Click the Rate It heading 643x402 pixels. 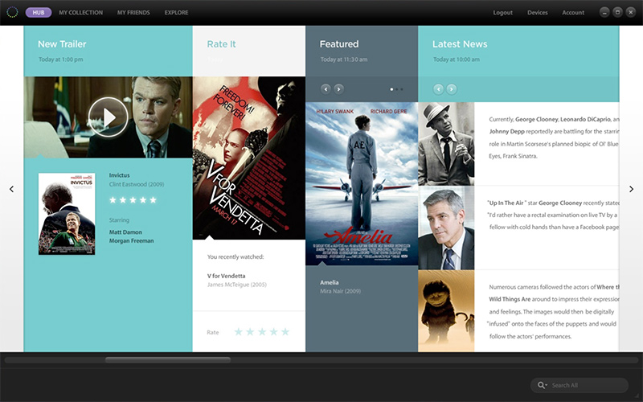click(222, 44)
